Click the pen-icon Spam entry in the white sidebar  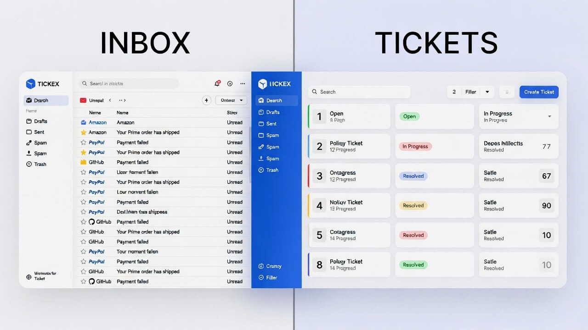point(37,143)
